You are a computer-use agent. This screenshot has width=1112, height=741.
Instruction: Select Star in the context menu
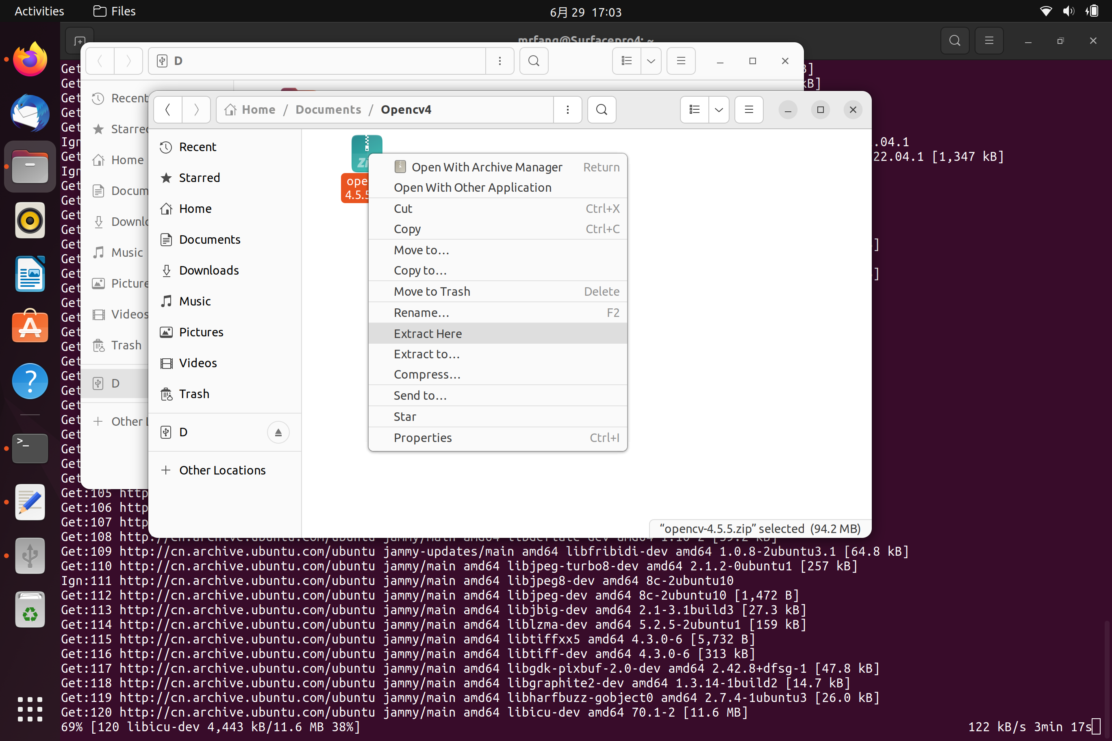pyautogui.click(x=497, y=417)
